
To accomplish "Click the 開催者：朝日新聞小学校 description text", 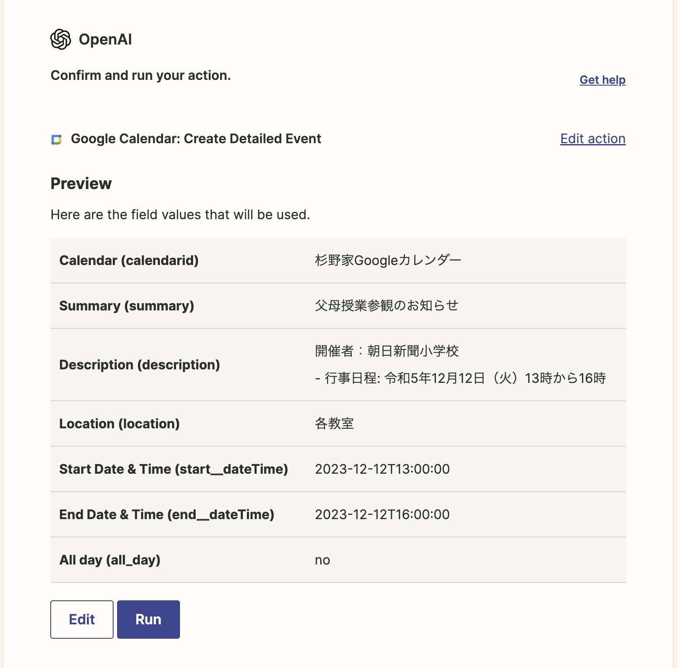I will click(386, 351).
